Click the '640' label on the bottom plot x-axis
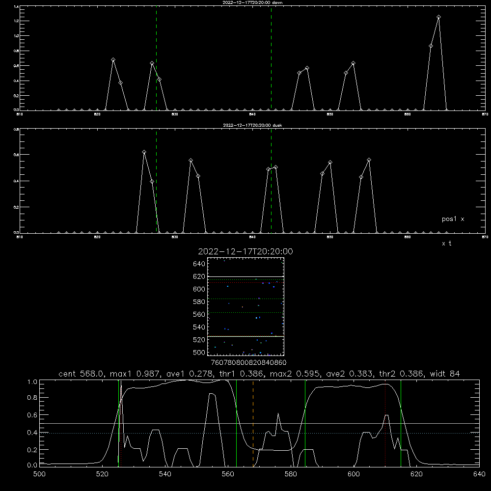The image size is (491, 491). [479, 474]
